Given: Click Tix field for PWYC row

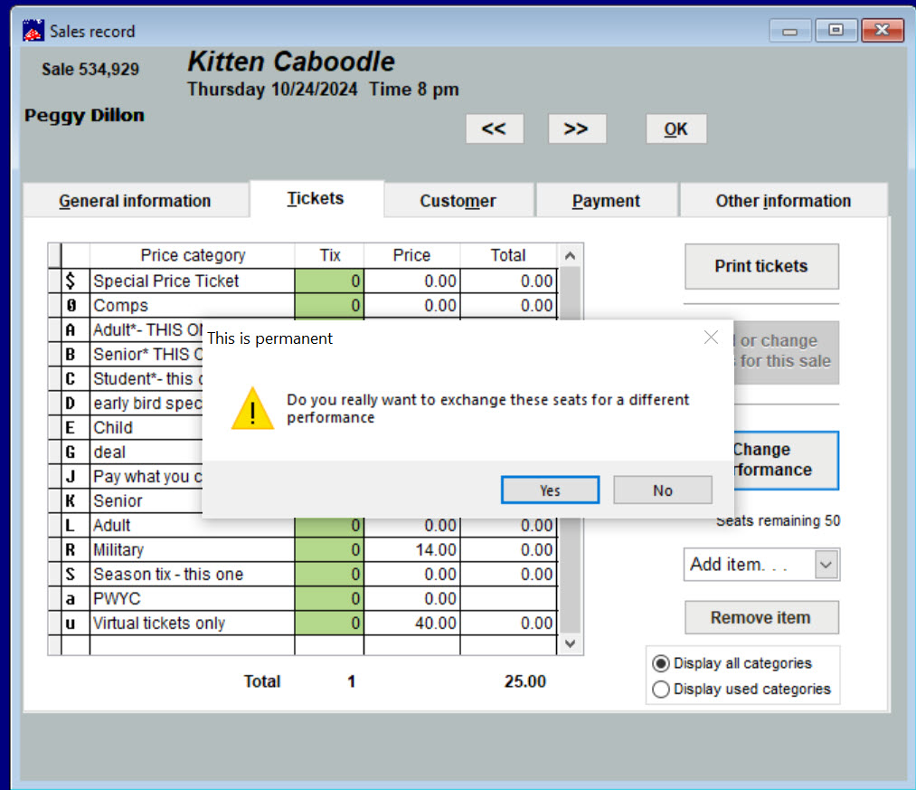Looking at the screenshot, I should (x=329, y=599).
